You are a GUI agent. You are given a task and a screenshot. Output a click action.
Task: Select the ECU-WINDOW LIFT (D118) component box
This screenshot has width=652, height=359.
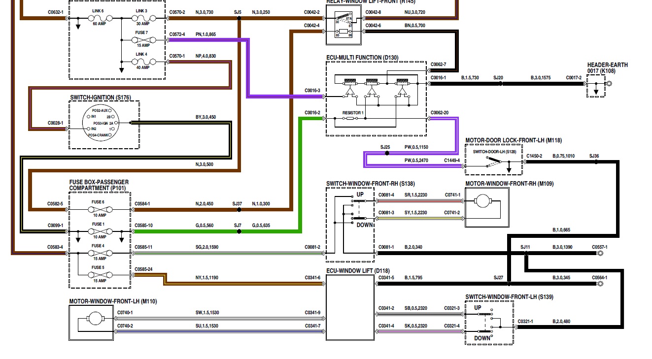350,307
